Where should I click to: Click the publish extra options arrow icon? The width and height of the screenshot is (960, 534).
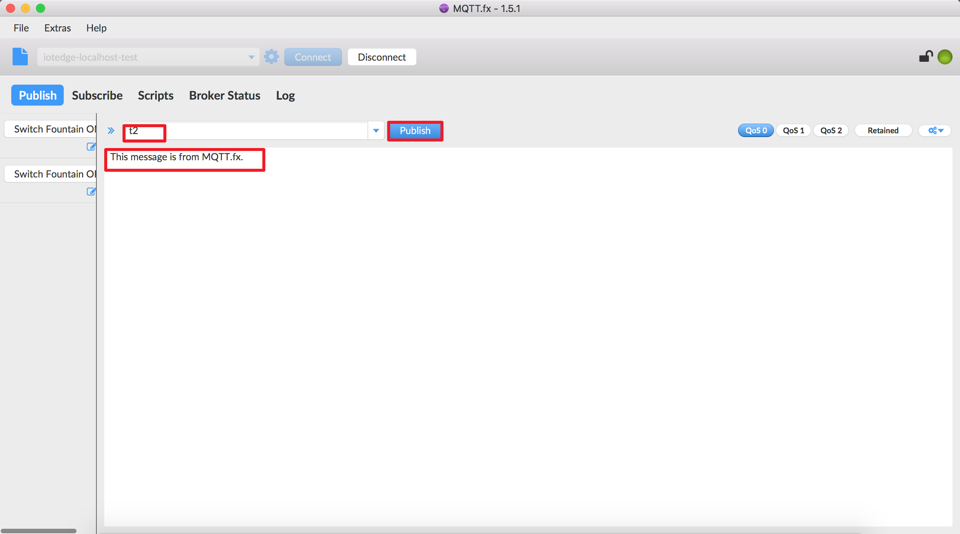coord(936,130)
